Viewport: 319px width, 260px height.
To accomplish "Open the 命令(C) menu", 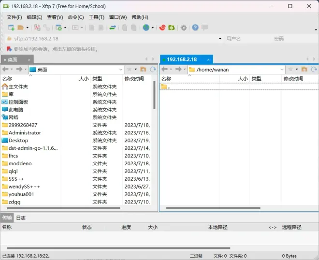I will [x=76, y=17].
